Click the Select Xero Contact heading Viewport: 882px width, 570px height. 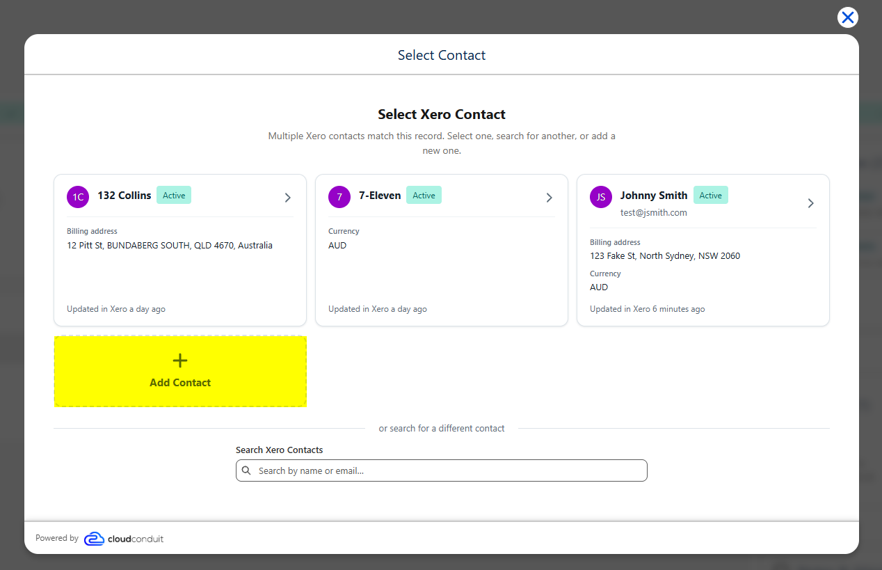pyautogui.click(x=442, y=114)
